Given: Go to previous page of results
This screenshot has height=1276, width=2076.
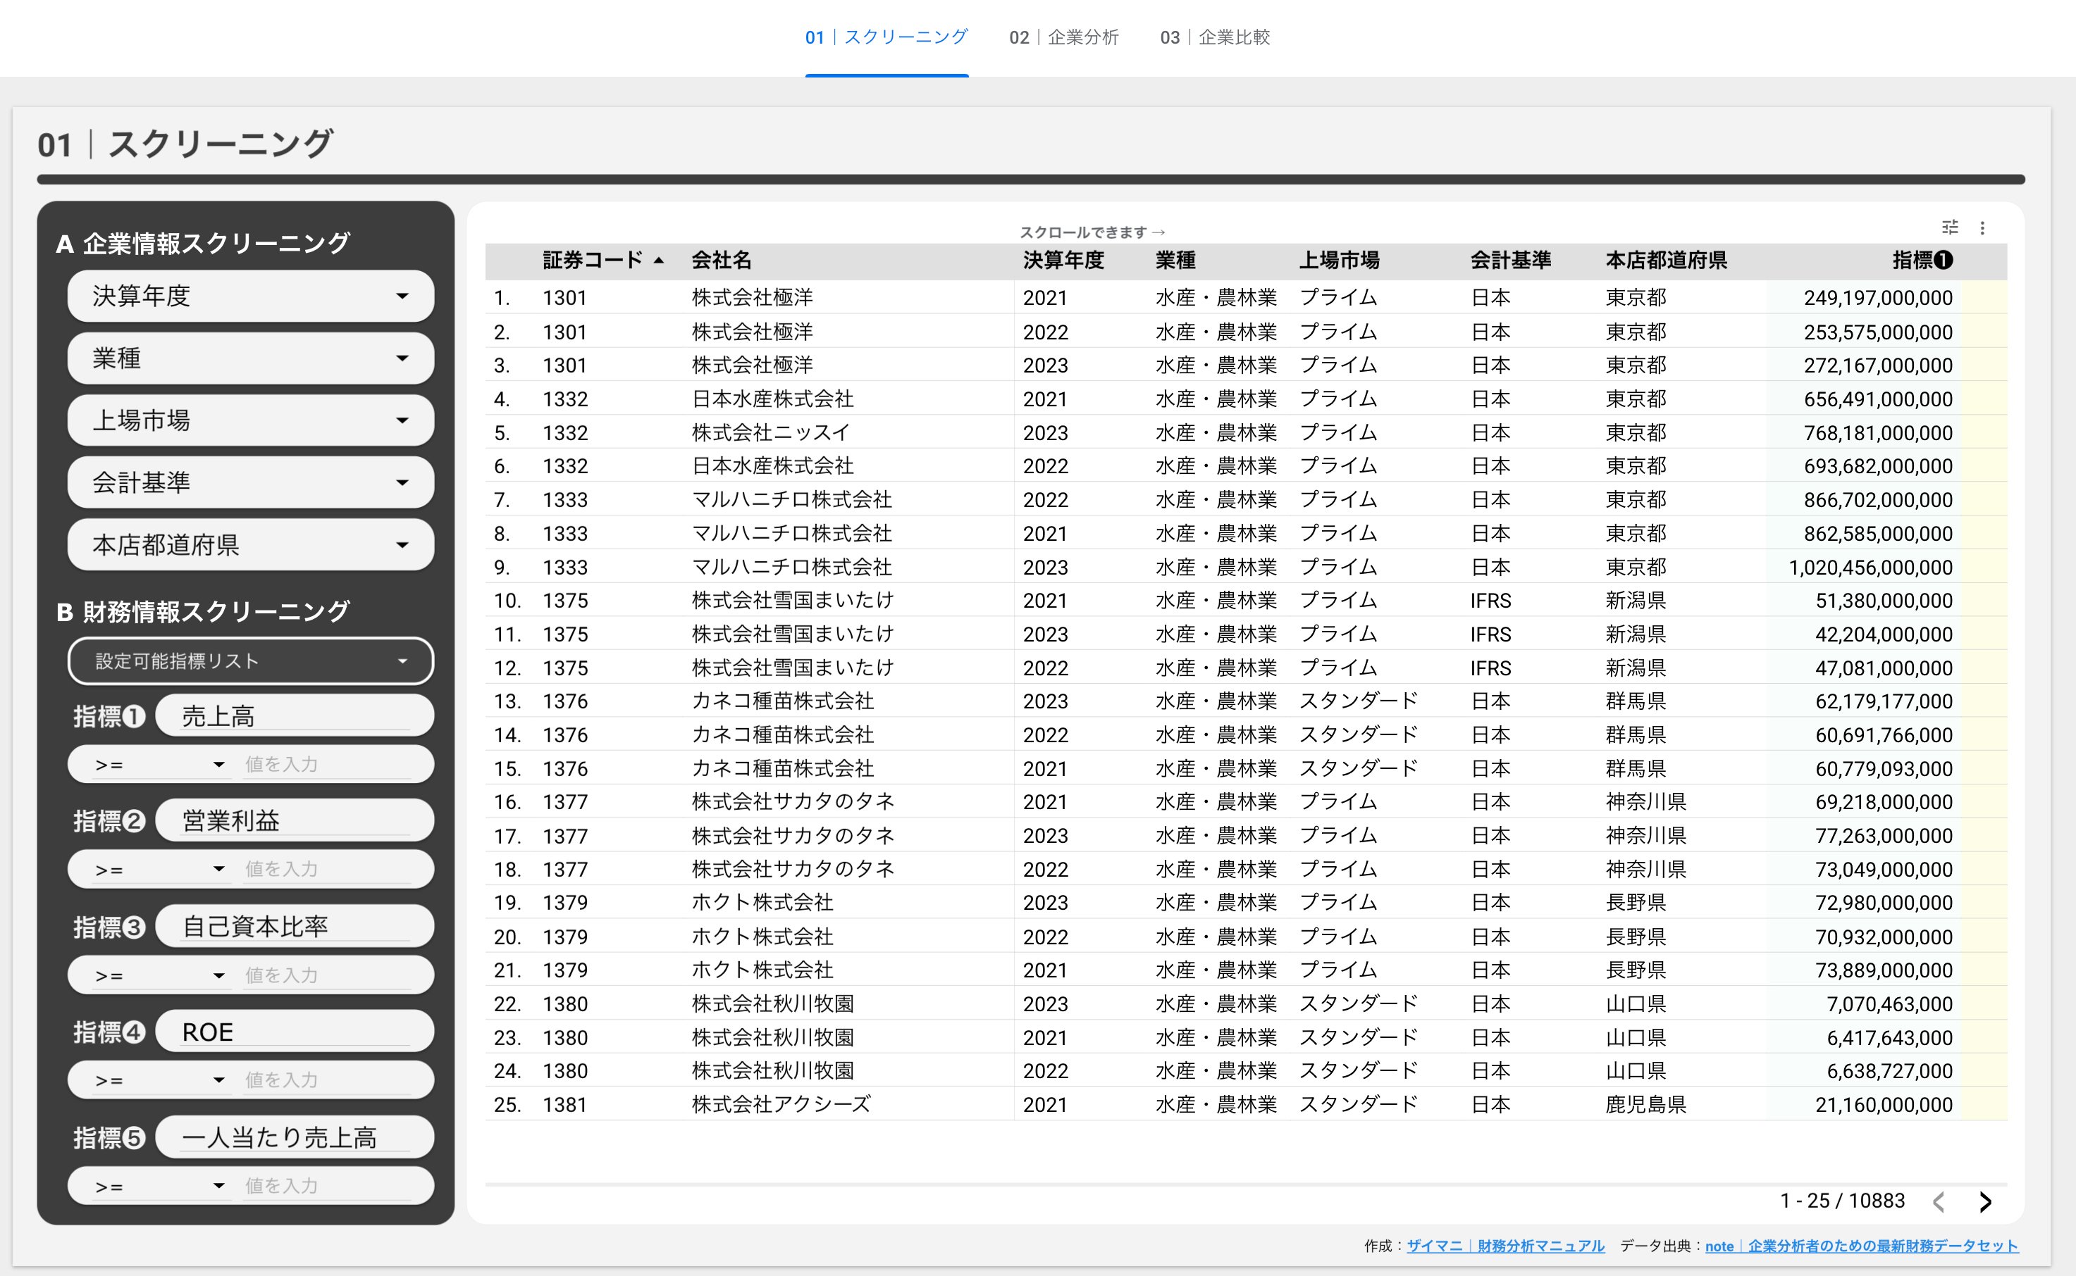Looking at the screenshot, I should click(1939, 1201).
